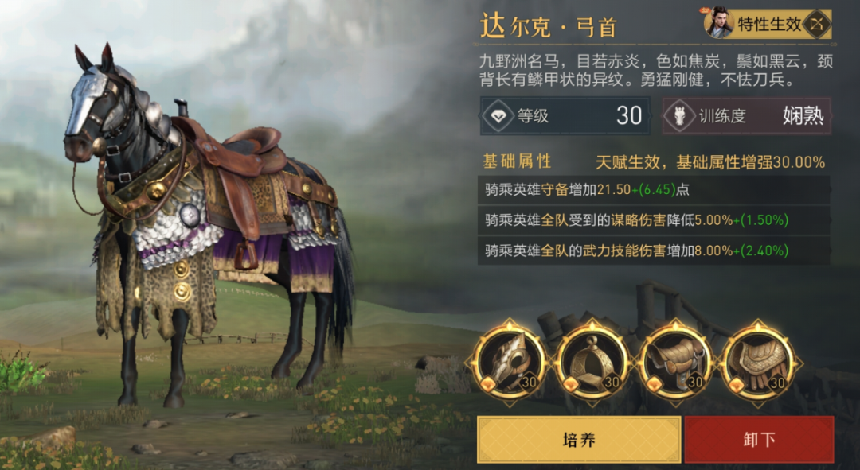The width and height of the screenshot is (860, 470).
Task: Click the diamond icon beside 等级
Action: point(498,116)
